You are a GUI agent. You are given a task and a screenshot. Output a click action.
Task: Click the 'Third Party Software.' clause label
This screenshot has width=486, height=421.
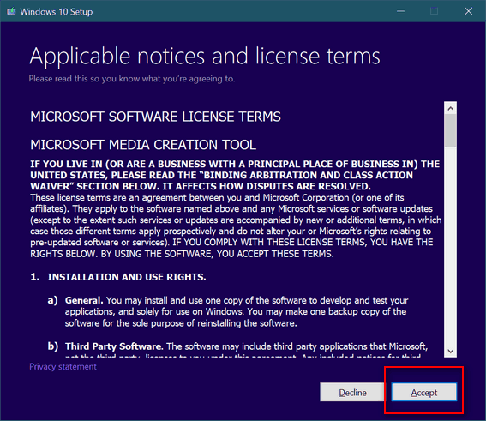pyautogui.click(x=114, y=346)
